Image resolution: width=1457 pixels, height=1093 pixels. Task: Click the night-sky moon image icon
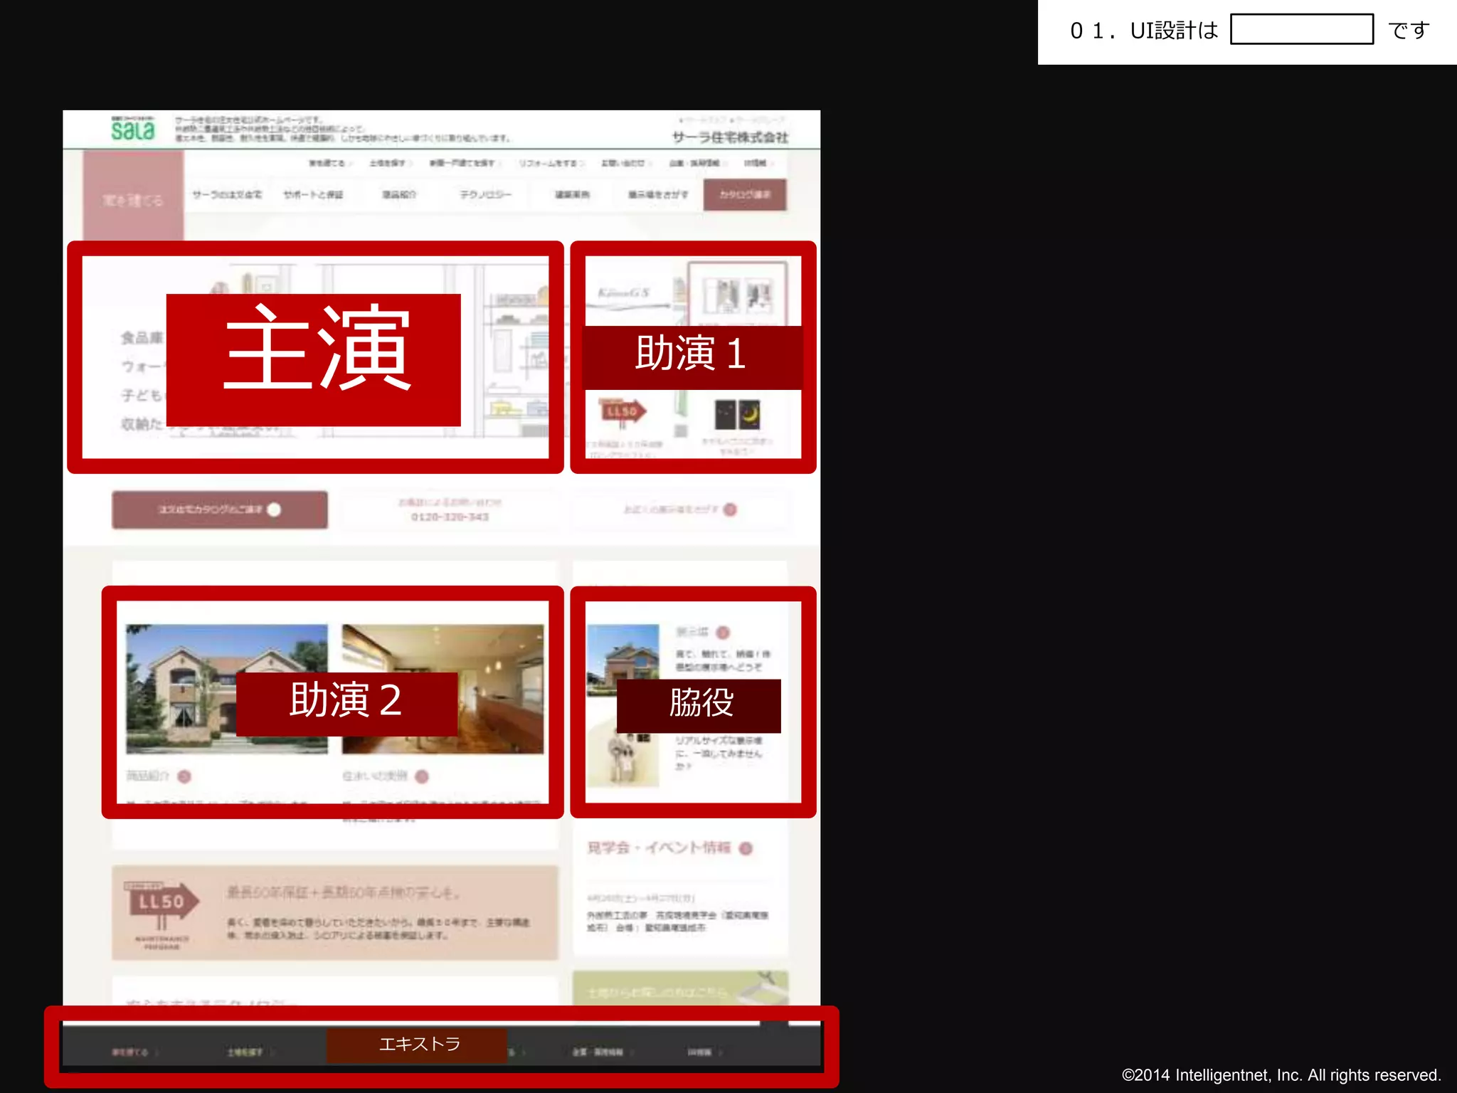coord(738,414)
